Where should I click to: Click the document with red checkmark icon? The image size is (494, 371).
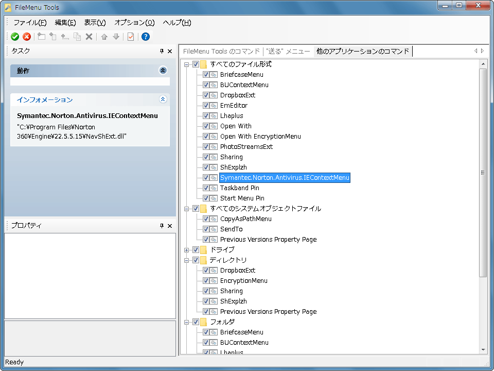pos(131,37)
